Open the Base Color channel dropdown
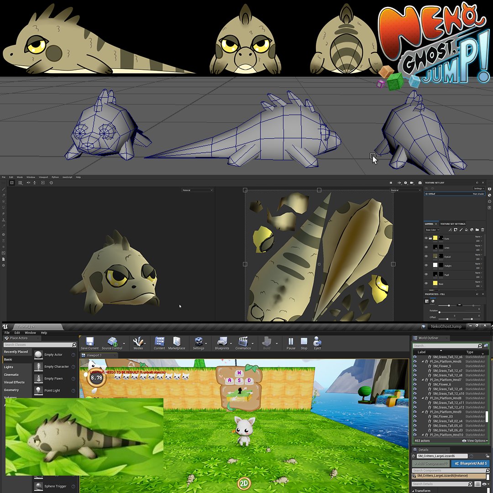 pos(432,230)
